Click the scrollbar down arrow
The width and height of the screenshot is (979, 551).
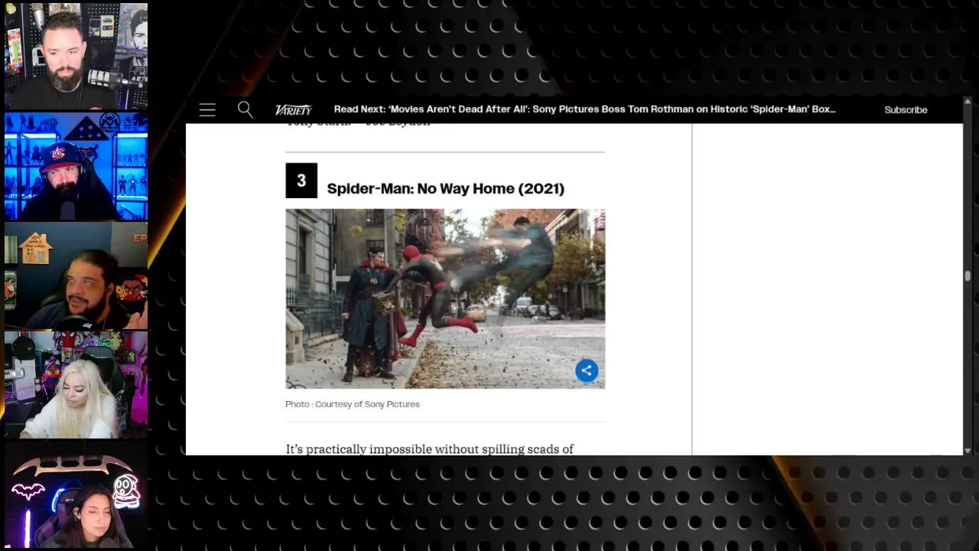(x=968, y=451)
